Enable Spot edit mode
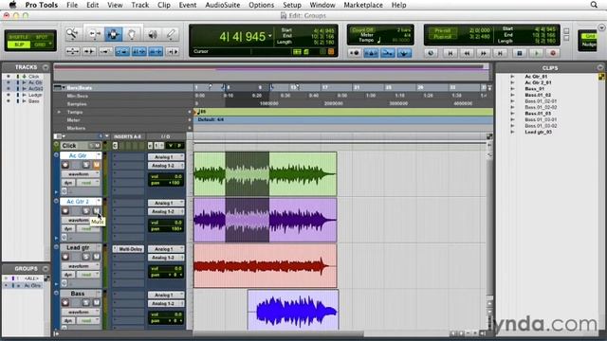Screen dimensions: 607x341 [x=42, y=37]
